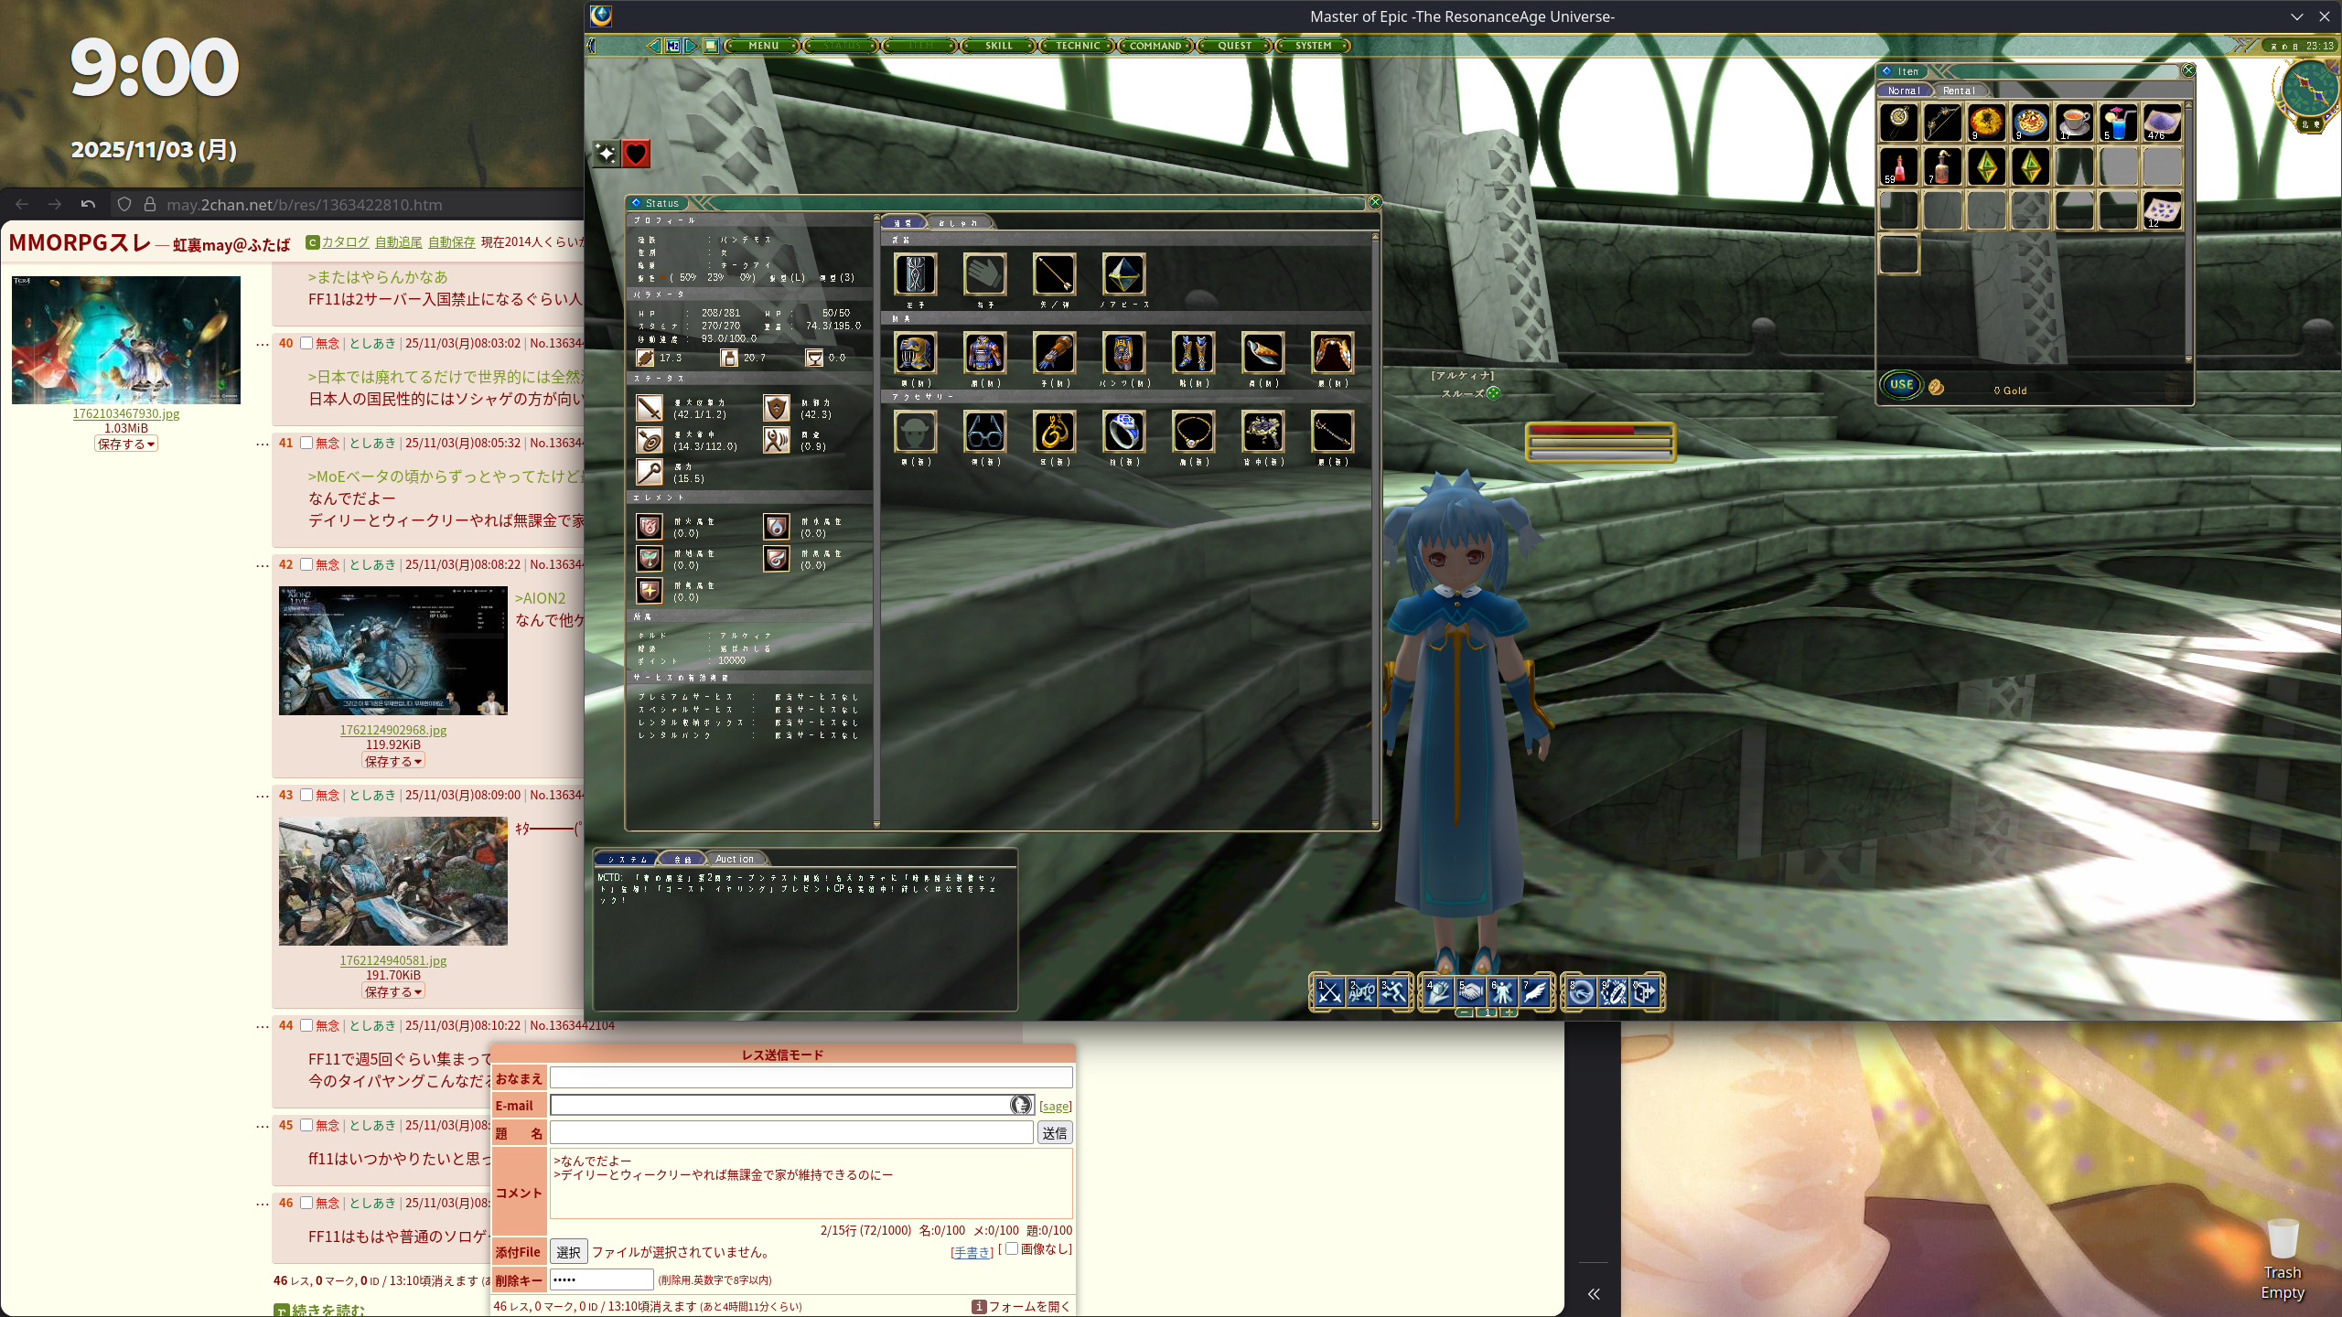Select the red potion in inventory
Viewport: 2342px width, 1317px height.
[1899, 167]
